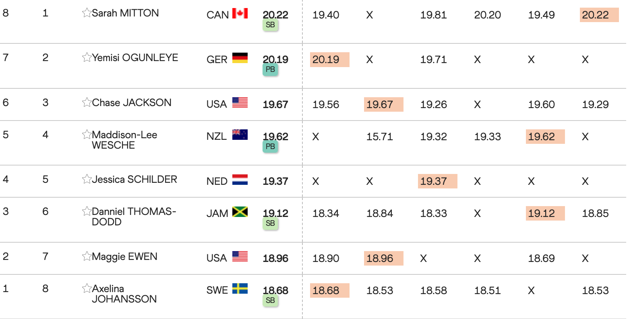The height and width of the screenshot is (319, 629).
Task: Toggle the star beside Yemisi OGUNLEYE
Action: (x=87, y=58)
